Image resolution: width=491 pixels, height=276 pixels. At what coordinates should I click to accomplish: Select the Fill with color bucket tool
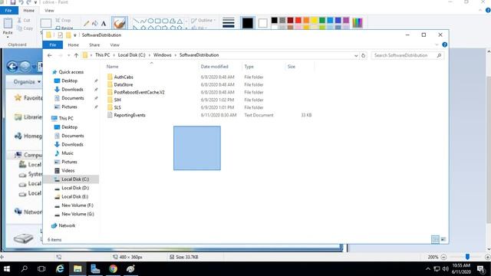tap(95, 23)
